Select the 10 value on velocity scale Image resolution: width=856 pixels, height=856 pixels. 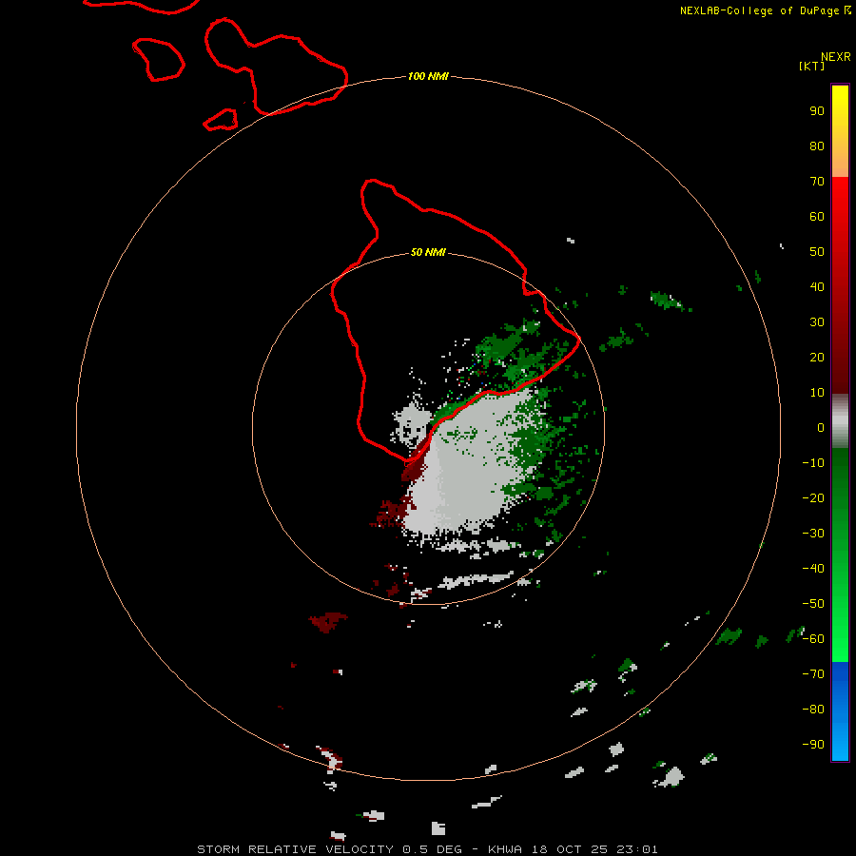817,393
